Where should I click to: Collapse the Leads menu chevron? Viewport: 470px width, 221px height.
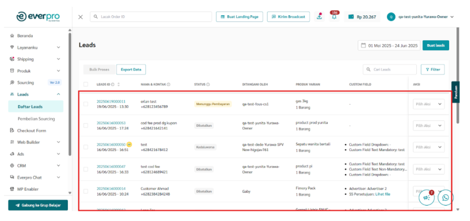coord(58,94)
